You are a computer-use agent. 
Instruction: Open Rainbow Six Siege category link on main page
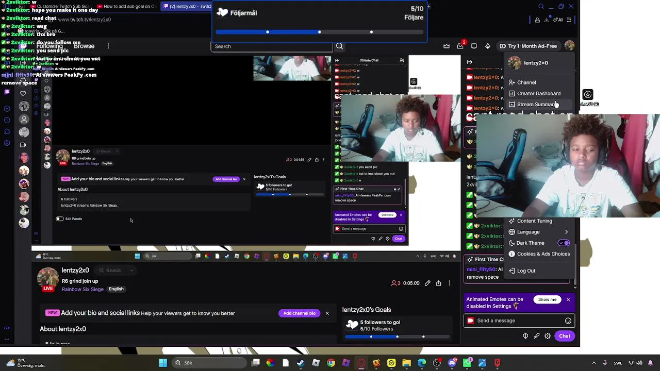click(x=82, y=290)
